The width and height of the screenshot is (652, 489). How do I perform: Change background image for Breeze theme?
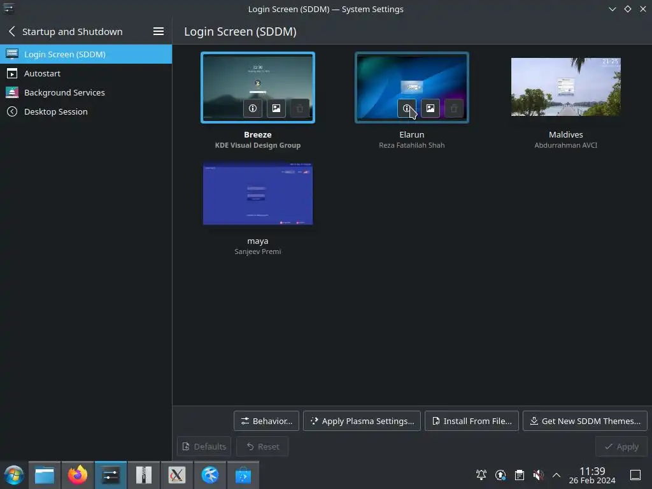click(276, 108)
